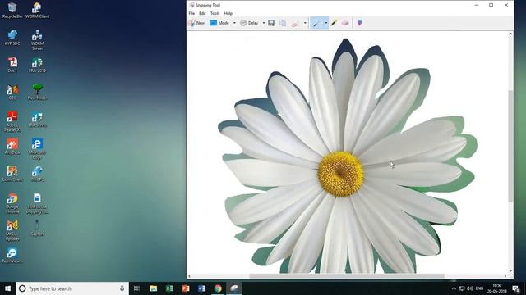526x295 pixels.
Task: Select the ERA 2019 desktop icon
Action: (37, 65)
